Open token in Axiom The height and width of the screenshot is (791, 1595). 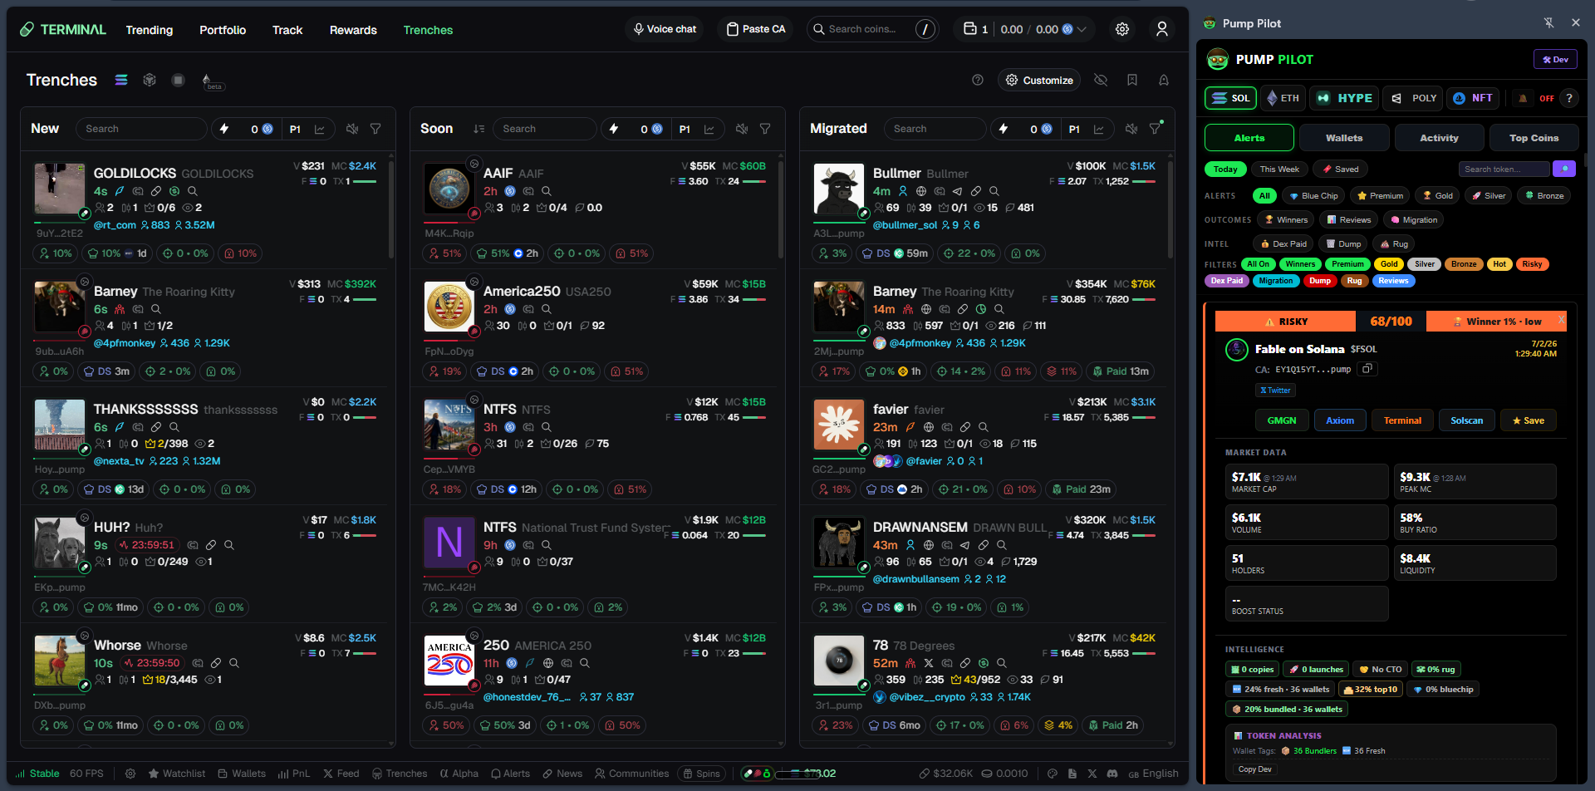coord(1340,420)
